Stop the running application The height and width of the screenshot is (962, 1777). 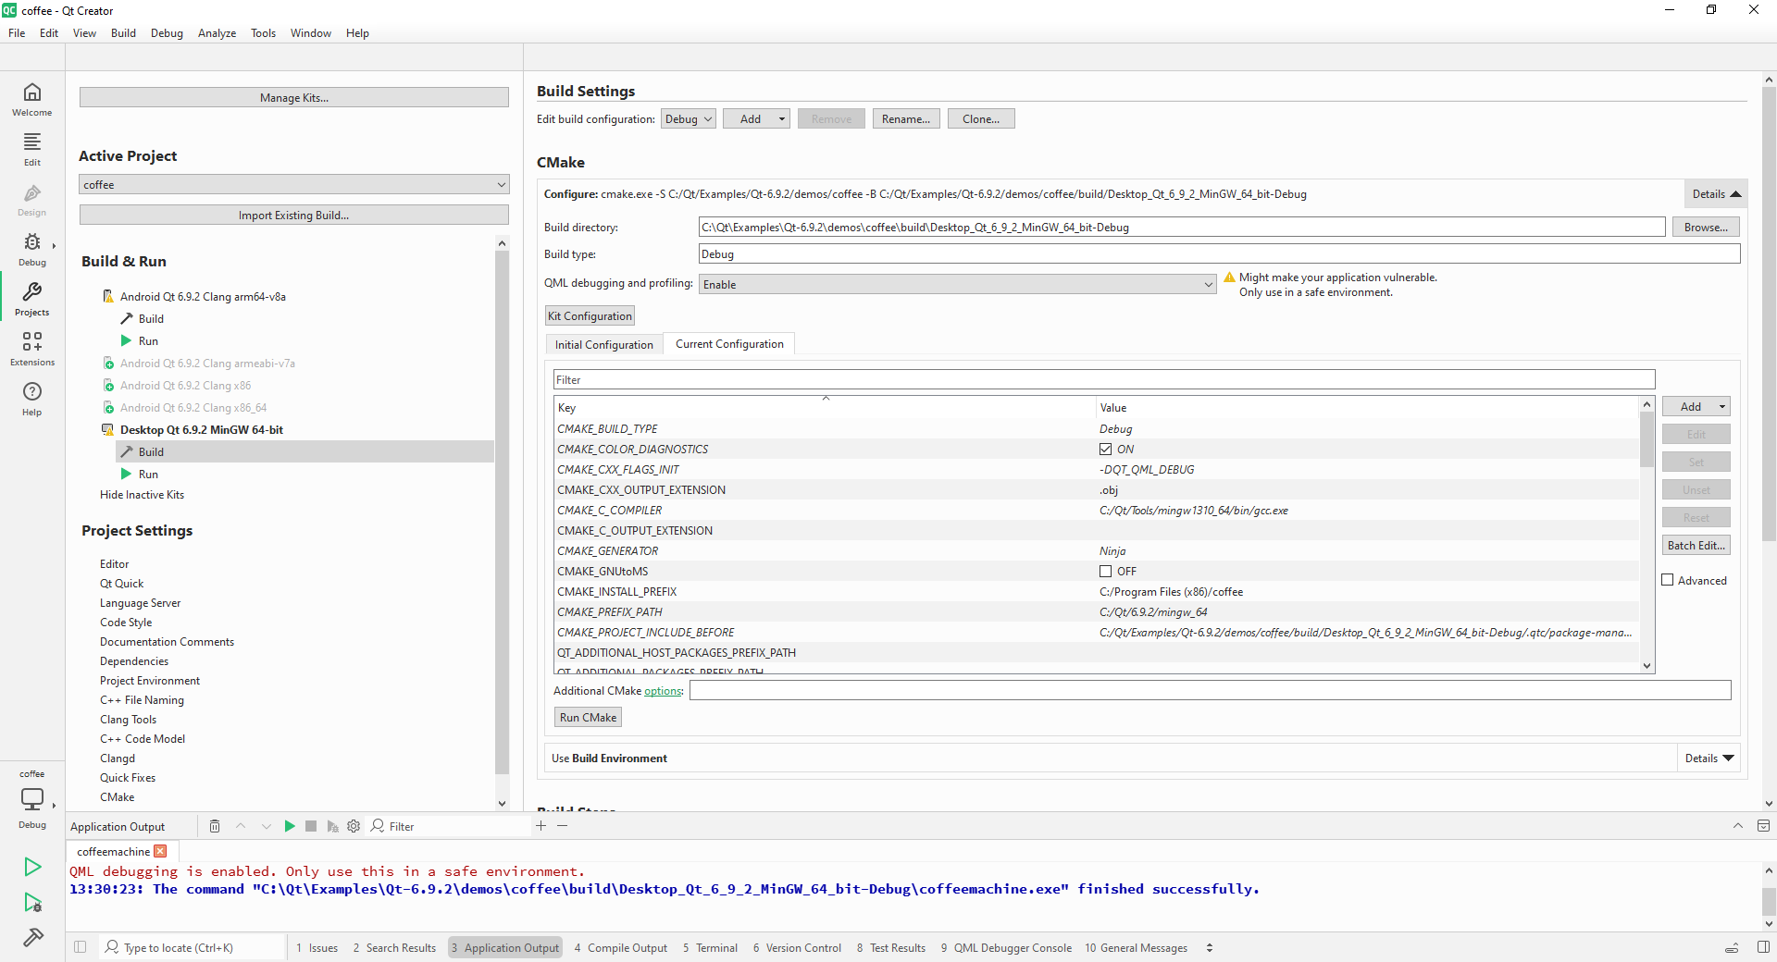coord(311,826)
